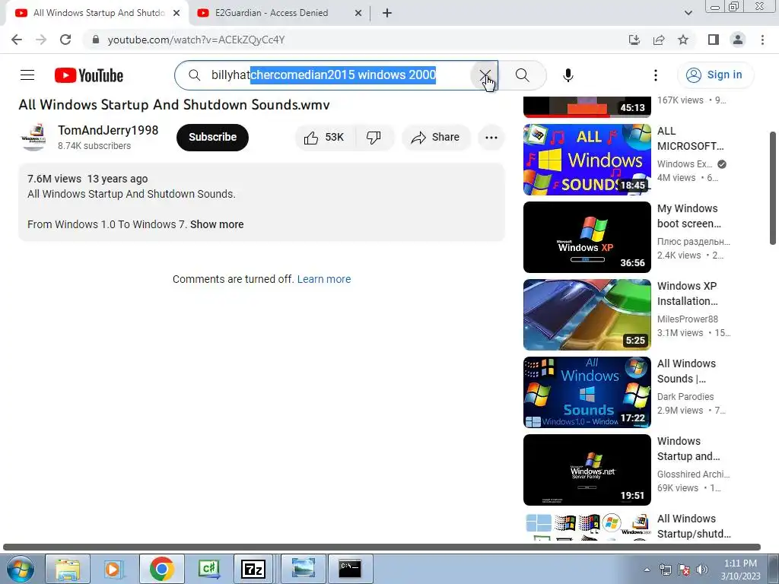This screenshot has height=584, width=779.
Task: Open 'My Windows boot screen...' video title
Action: 688,216
